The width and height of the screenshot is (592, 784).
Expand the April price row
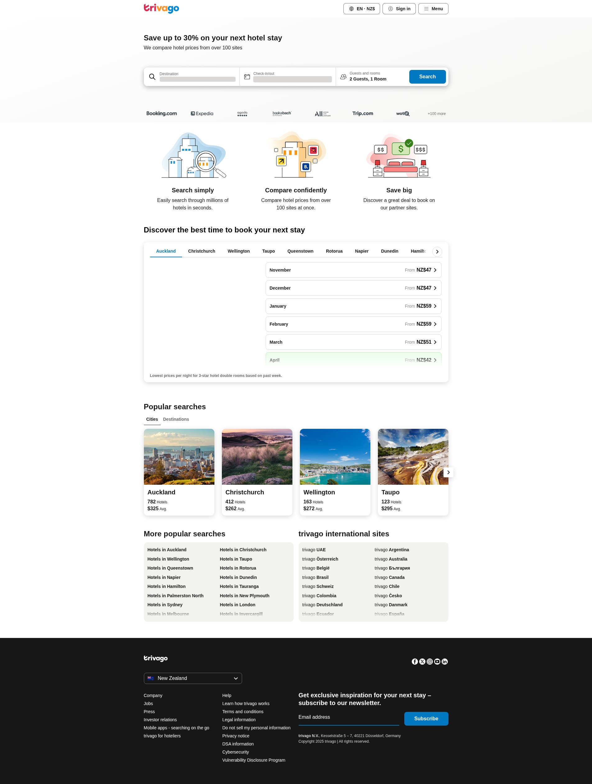[x=353, y=360]
